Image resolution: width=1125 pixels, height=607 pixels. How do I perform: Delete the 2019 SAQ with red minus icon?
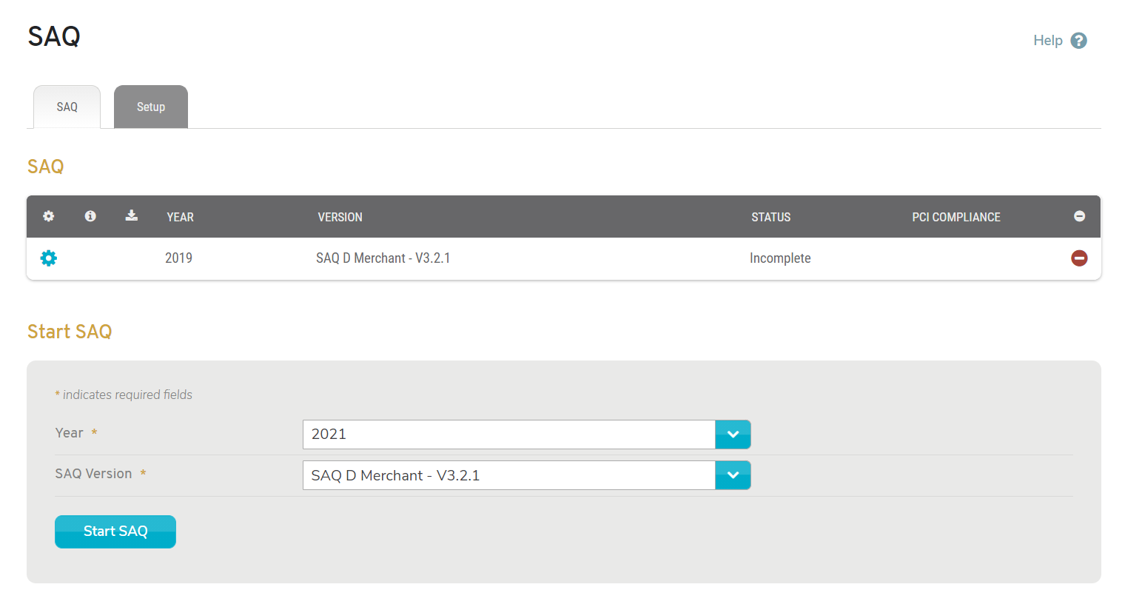point(1079,258)
